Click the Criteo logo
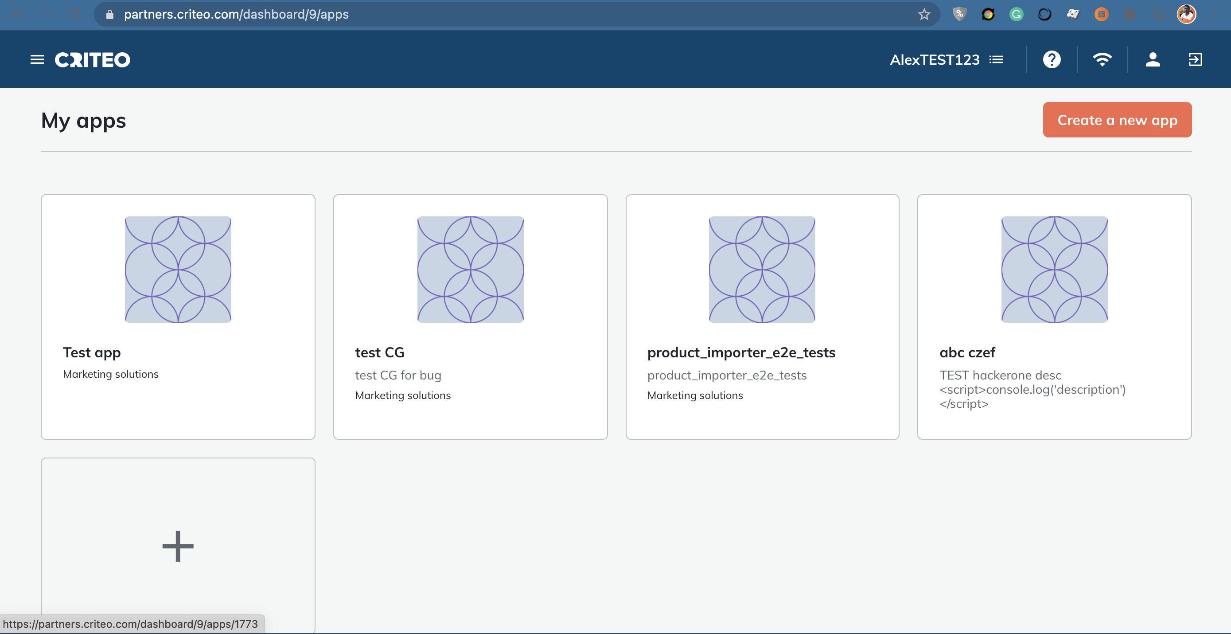Image resolution: width=1231 pixels, height=634 pixels. tap(92, 60)
